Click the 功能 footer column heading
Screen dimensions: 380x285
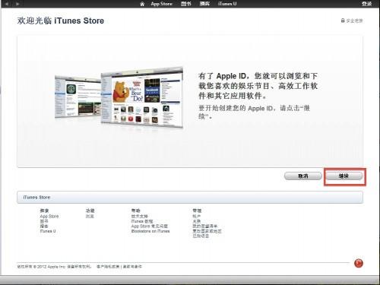pyautogui.click(x=90, y=211)
